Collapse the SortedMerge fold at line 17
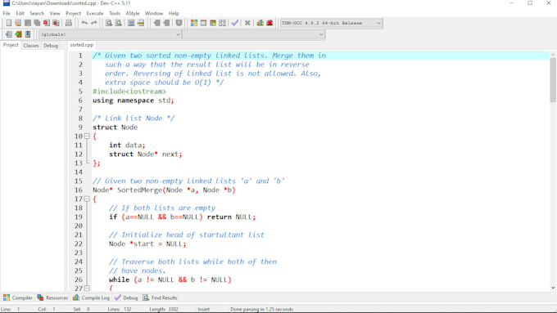This screenshot has width=557, height=313. pyautogui.click(x=87, y=199)
